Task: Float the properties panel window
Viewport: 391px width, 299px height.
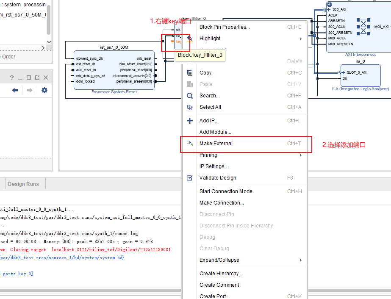Action: click(37, 78)
